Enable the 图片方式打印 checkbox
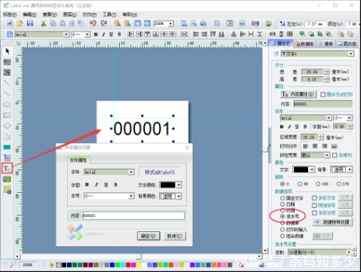361x272 pixels. 323,95
